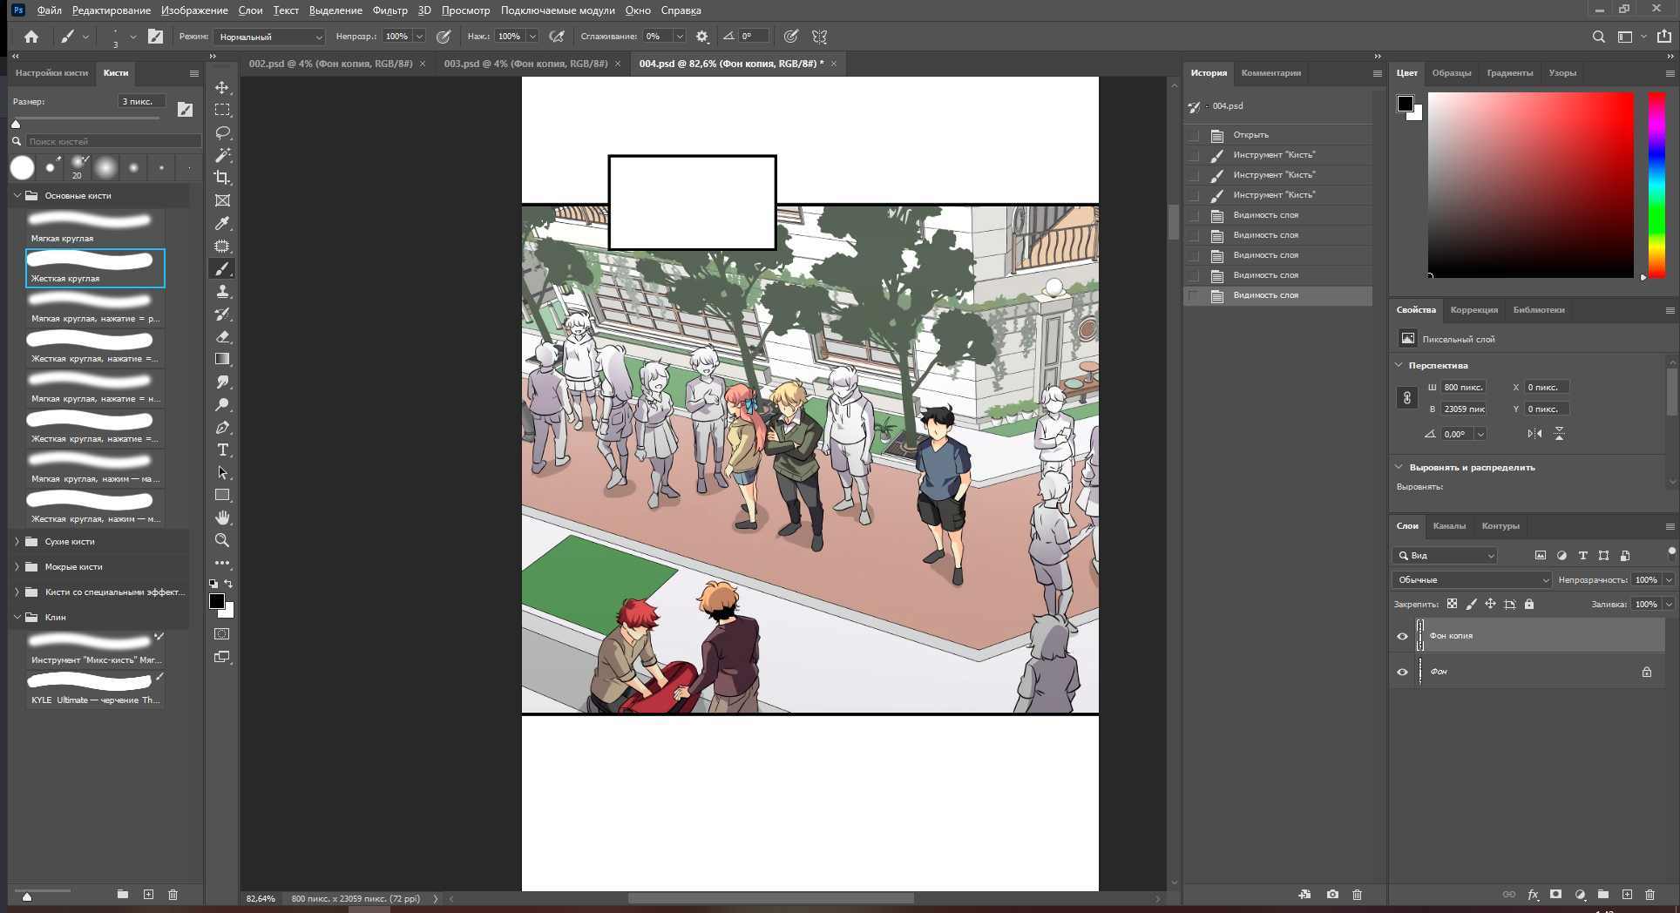1680x913 pixels.
Task: Open the layer blend "Обычные" dropdown
Action: (1473, 580)
